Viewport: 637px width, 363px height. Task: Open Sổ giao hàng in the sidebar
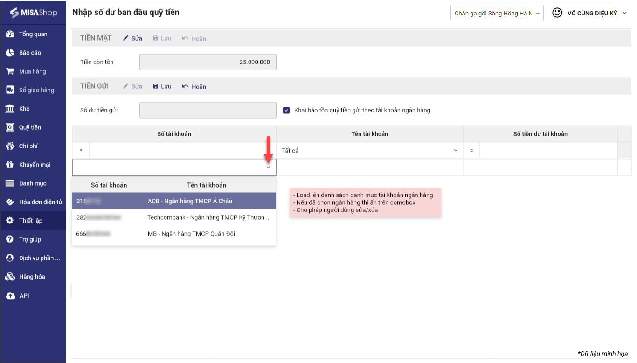[x=33, y=90]
